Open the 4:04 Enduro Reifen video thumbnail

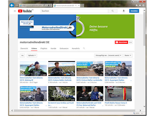90,69
